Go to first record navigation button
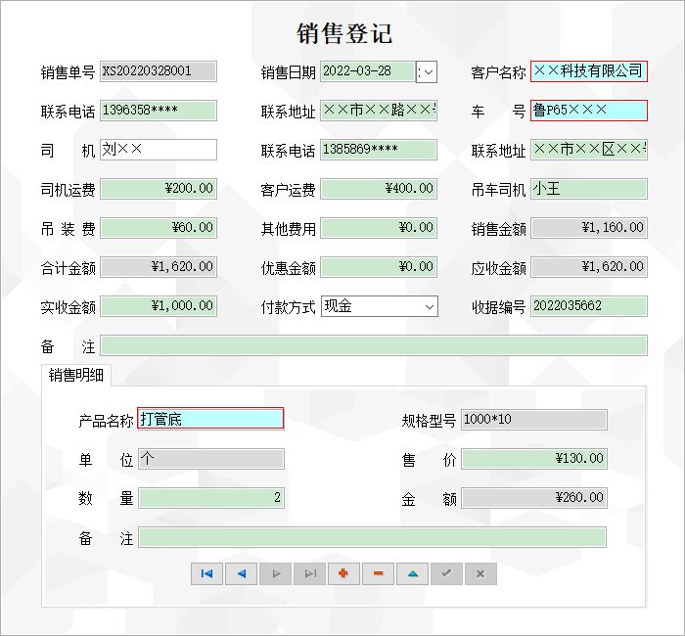 pyautogui.click(x=206, y=573)
